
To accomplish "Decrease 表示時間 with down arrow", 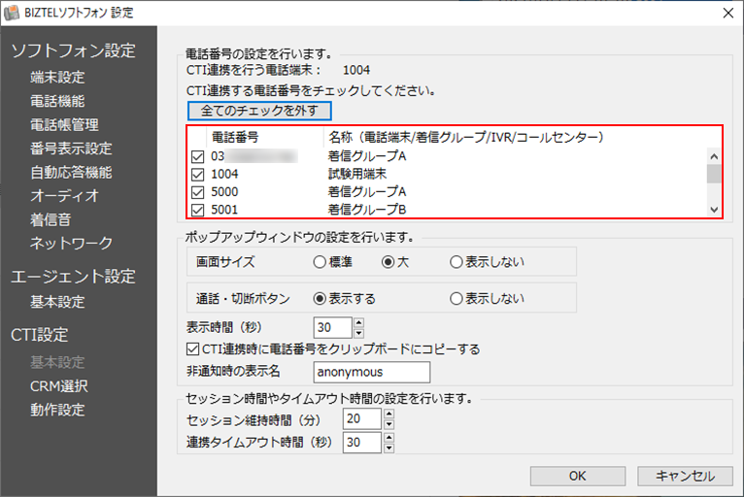I will tap(358, 333).
